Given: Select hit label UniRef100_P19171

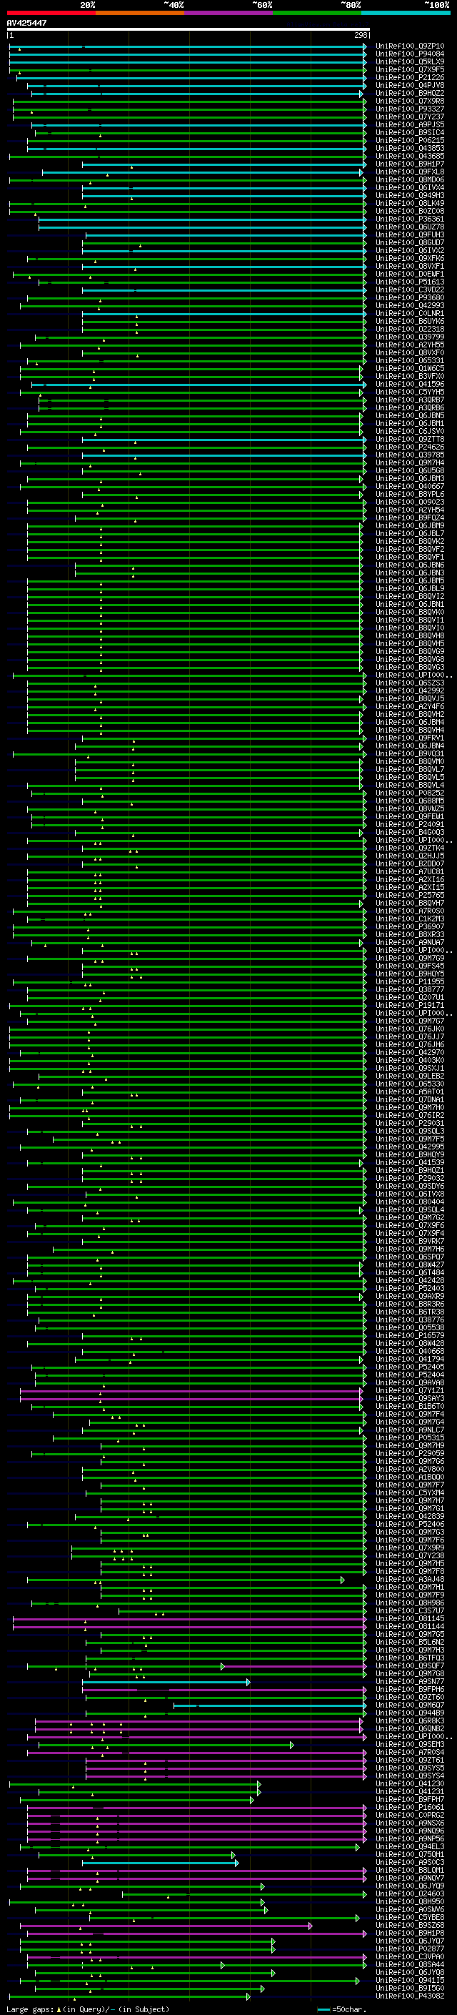Looking at the screenshot, I should point(410,1005).
